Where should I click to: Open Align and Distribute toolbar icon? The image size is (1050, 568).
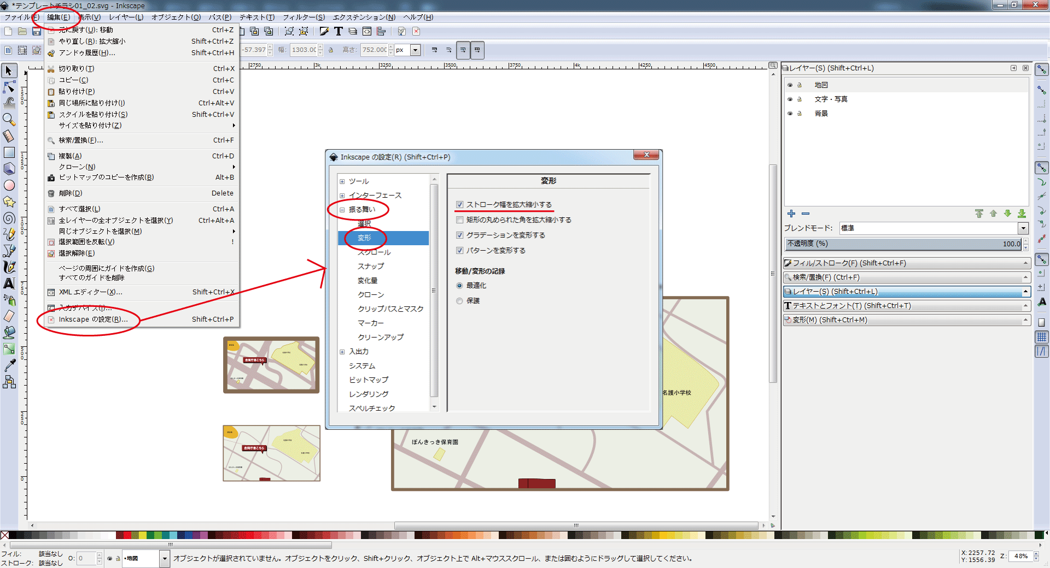click(x=381, y=32)
